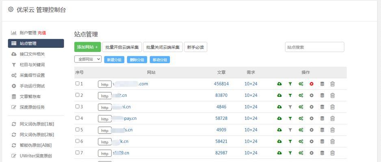Open the http protocol selector in row 2
Image resolution: width=381 pixels, height=162 pixels.
[x=105, y=96]
